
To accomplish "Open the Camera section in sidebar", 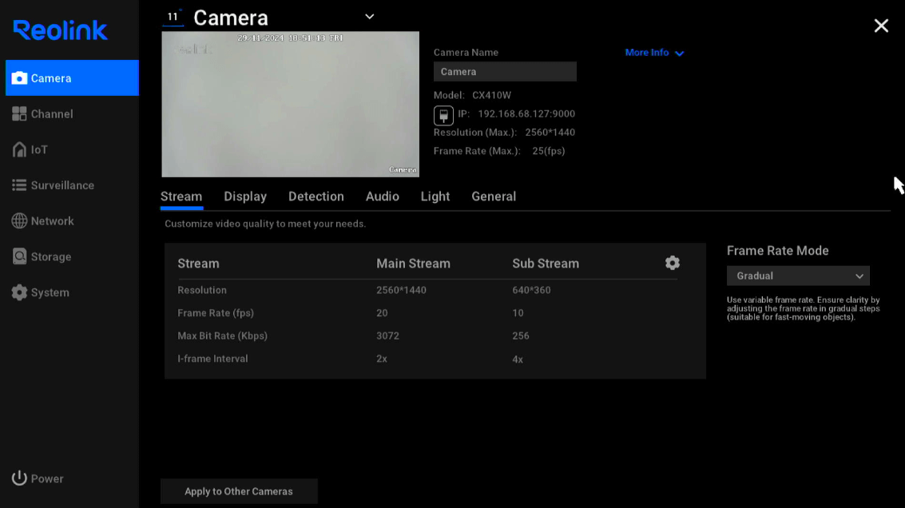I will pos(72,78).
